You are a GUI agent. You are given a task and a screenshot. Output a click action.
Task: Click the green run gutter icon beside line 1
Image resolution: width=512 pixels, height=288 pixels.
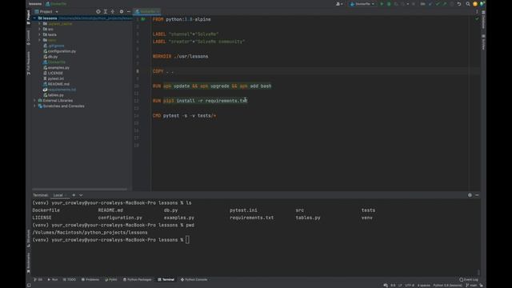(x=143, y=19)
